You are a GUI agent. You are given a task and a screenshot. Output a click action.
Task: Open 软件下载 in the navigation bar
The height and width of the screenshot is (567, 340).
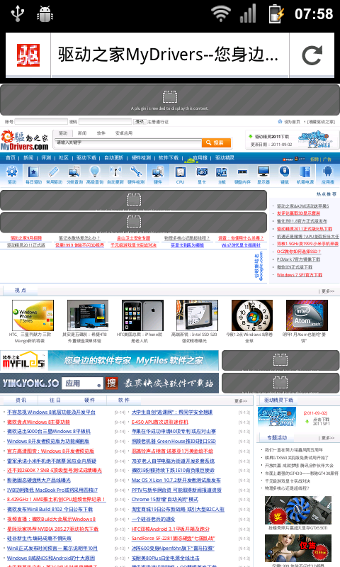169,157
